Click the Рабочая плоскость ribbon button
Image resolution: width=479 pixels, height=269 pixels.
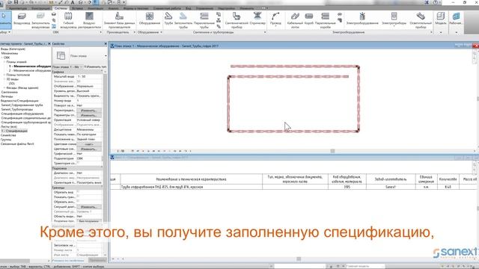tap(456, 18)
